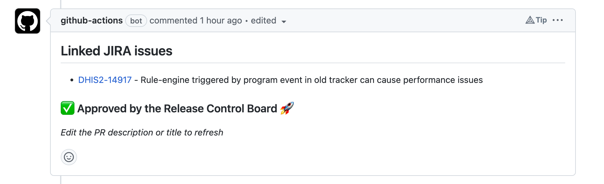Click the Tip warning triangle icon
The height and width of the screenshot is (184, 604).
point(530,20)
